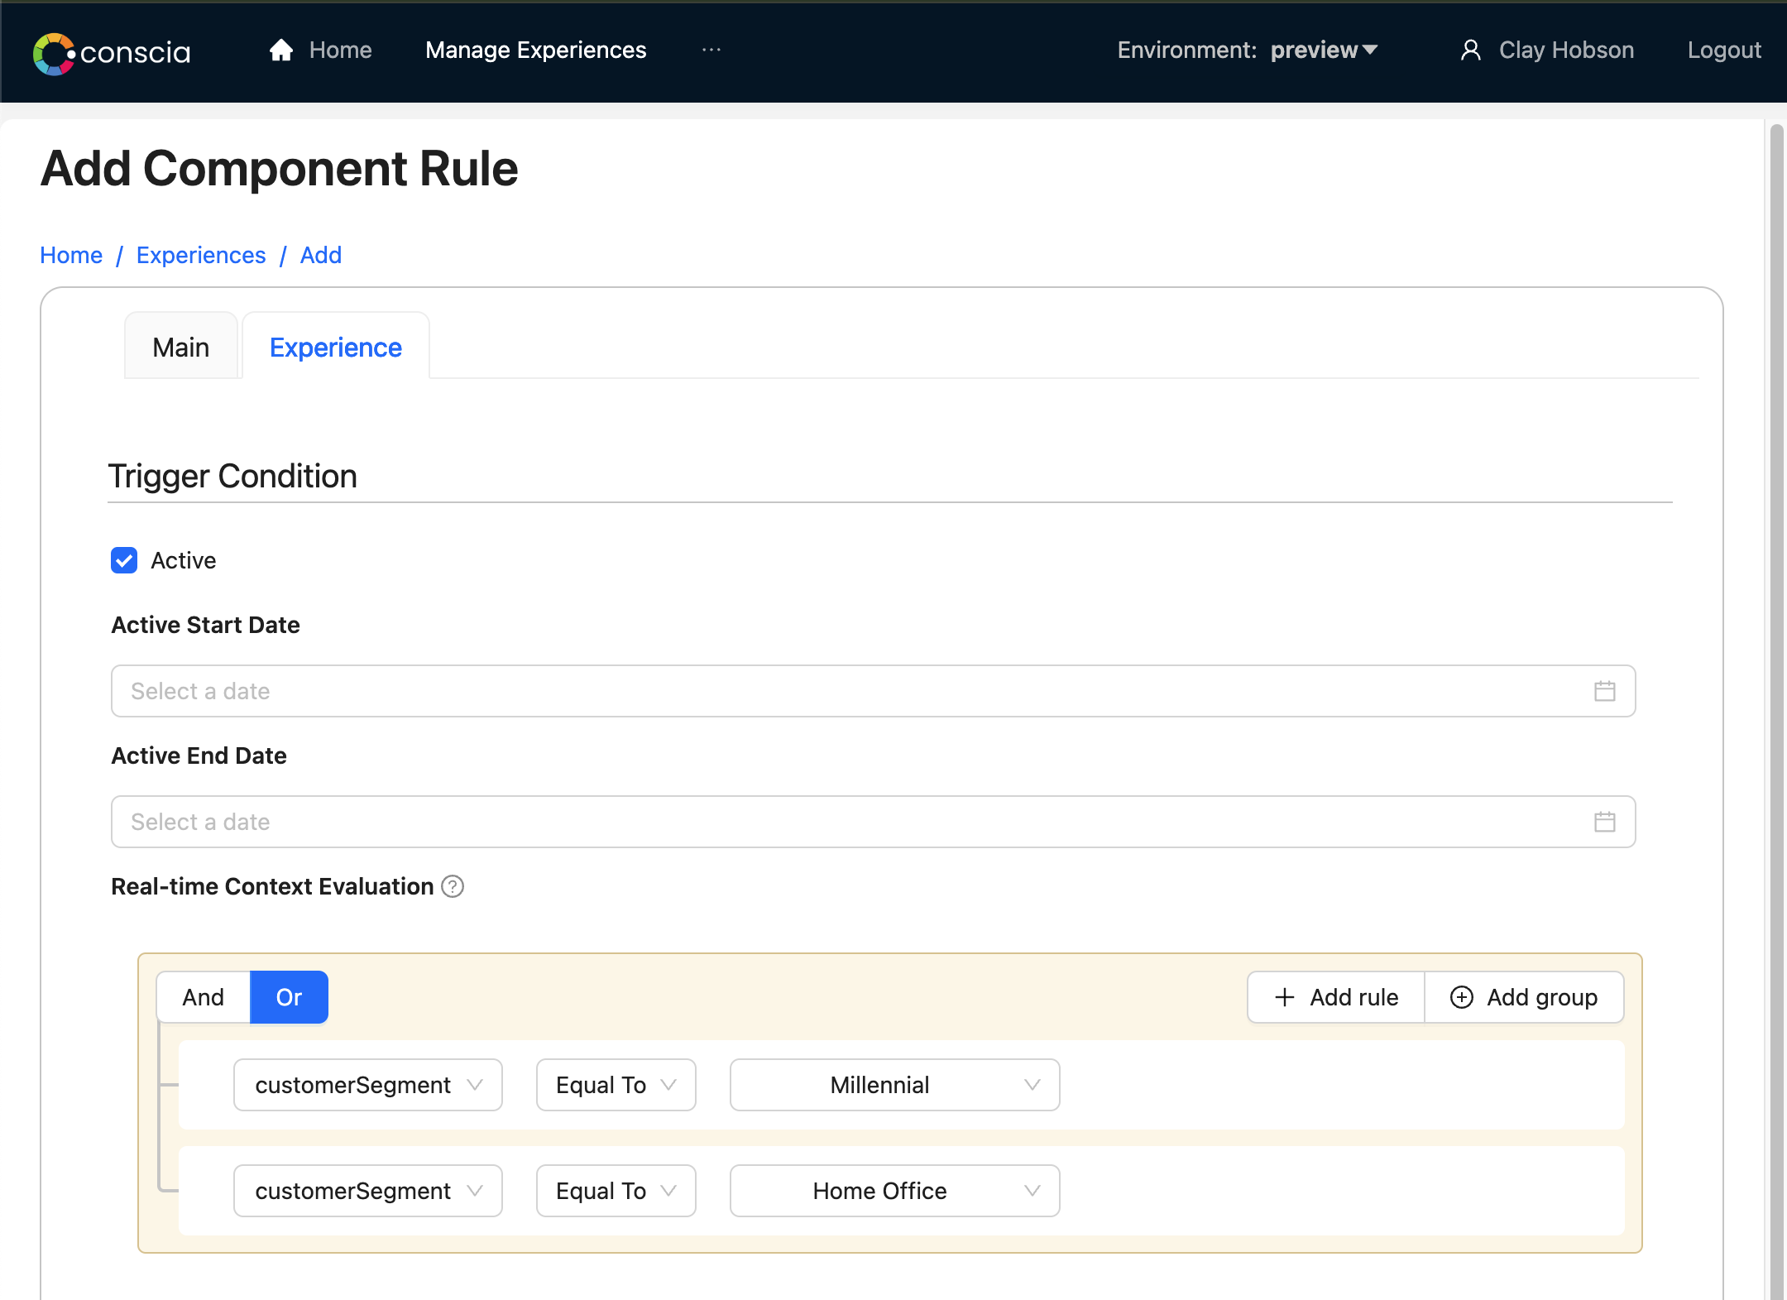The image size is (1787, 1300).
Task: Click the user profile icon
Action: [x=1470, y=50]
